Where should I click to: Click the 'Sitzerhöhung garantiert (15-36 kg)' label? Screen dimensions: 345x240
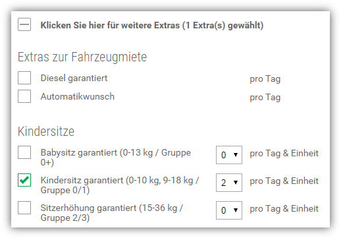[x=112, y=213]
